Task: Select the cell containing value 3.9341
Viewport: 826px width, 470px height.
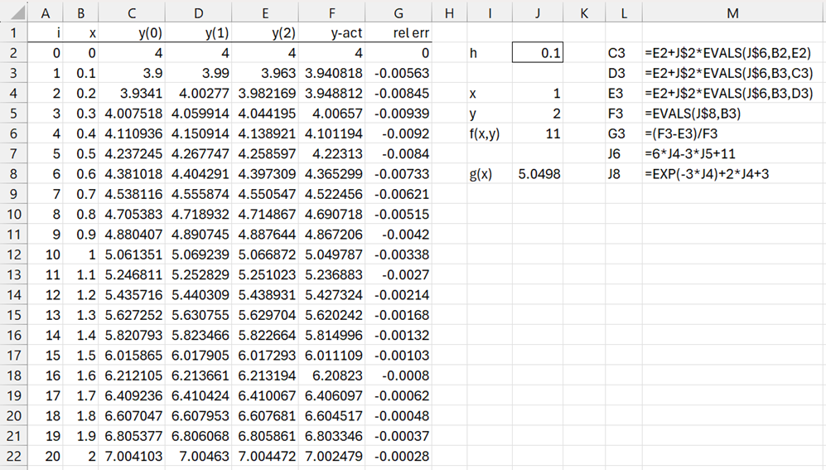Action: pyautogui.click(x=133, y=93)
